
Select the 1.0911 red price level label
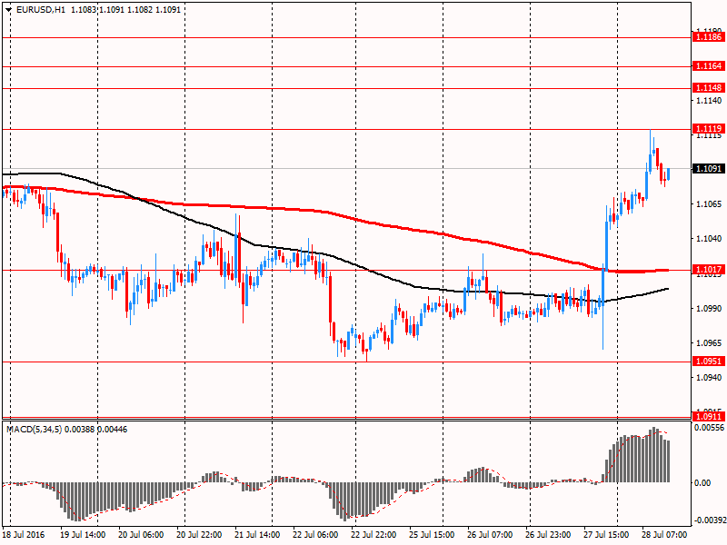[709, 417]
